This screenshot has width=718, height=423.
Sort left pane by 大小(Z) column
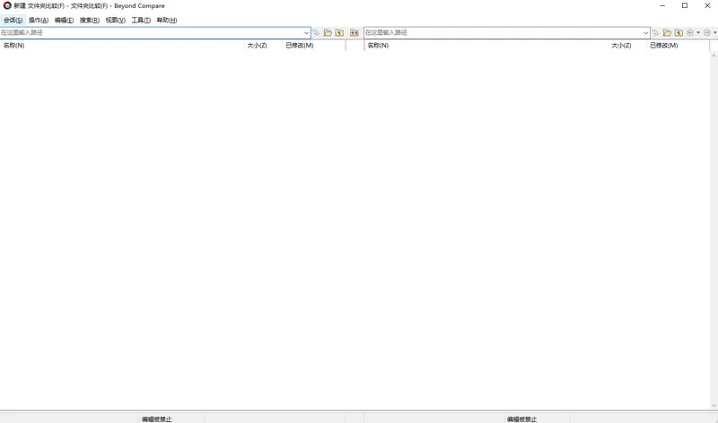[263, 46]
